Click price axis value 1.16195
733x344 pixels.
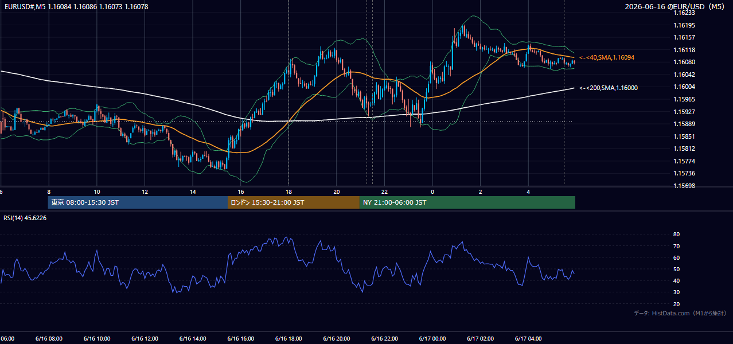point(684,25)
